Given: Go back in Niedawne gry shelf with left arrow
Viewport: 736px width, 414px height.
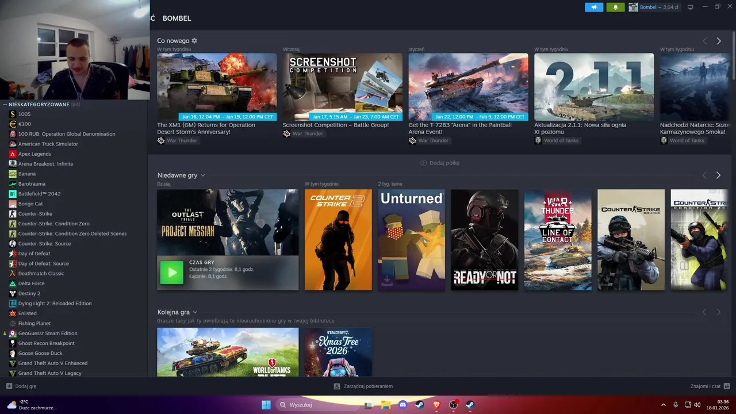Looking at the screenshot, I should pos(704,175).
